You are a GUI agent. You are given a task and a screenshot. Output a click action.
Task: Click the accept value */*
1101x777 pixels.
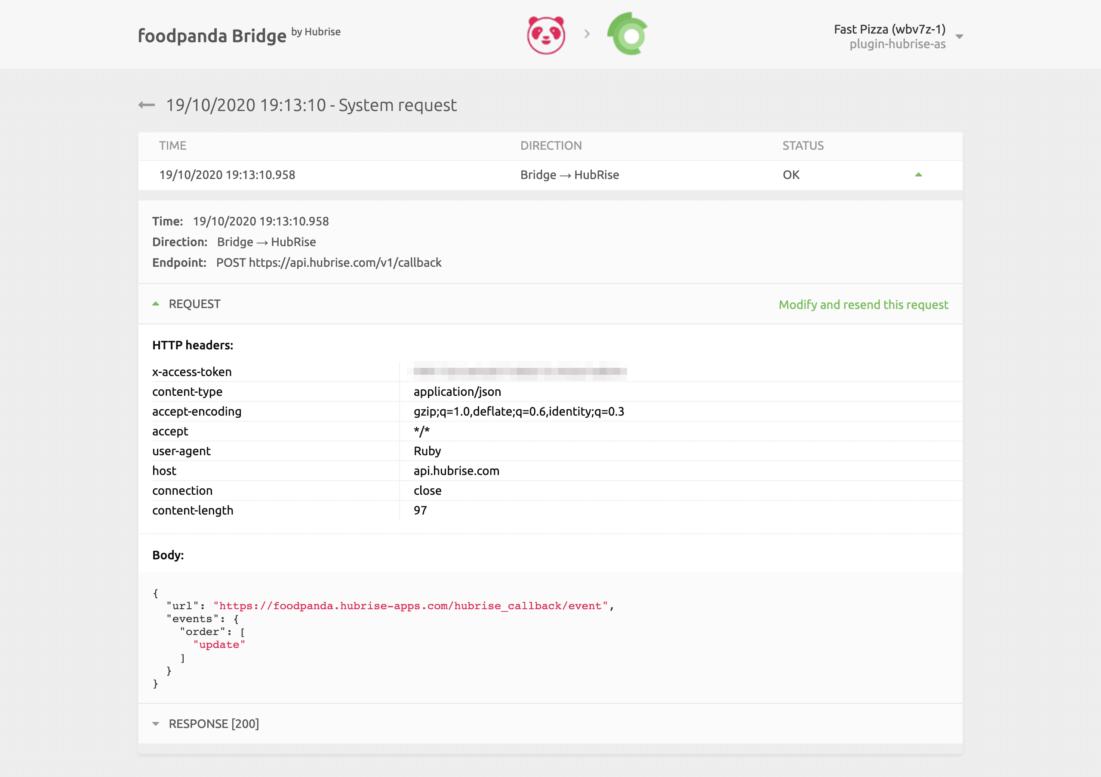point(421,431)
